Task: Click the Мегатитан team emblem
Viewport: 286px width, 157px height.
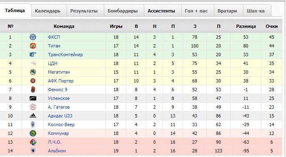Action: pyautogui.click(x=33, y=72)
